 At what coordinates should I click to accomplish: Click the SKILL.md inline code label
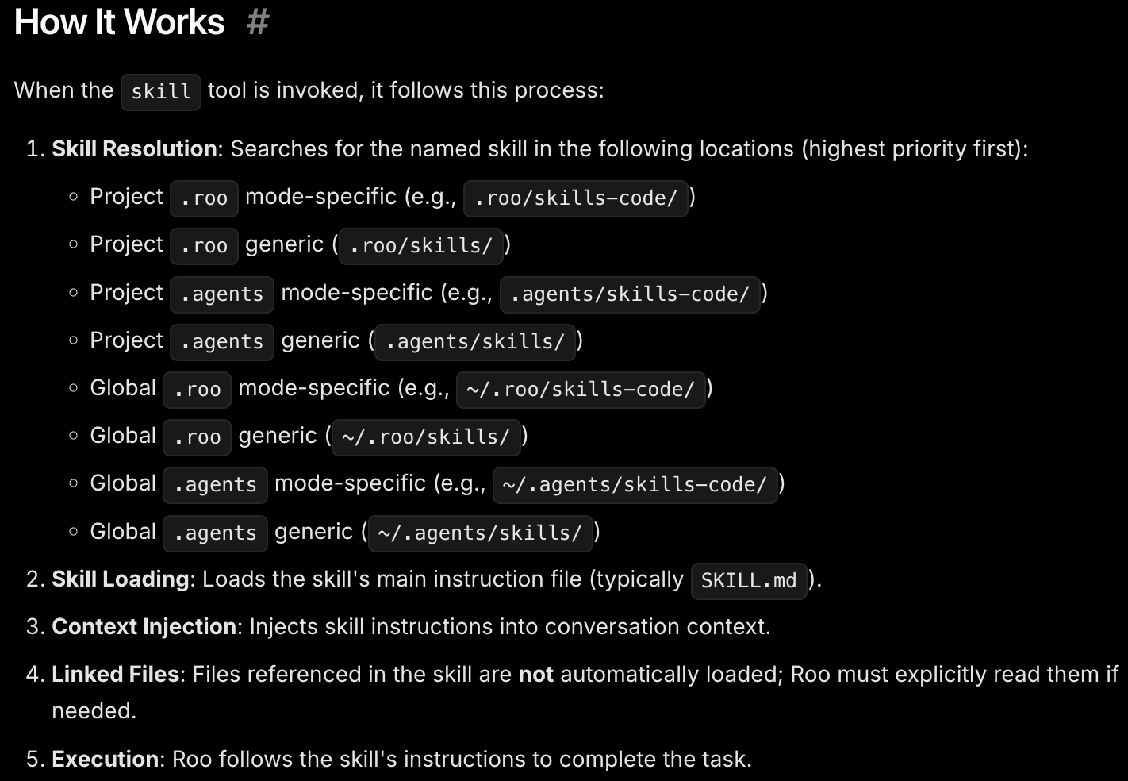749,581
